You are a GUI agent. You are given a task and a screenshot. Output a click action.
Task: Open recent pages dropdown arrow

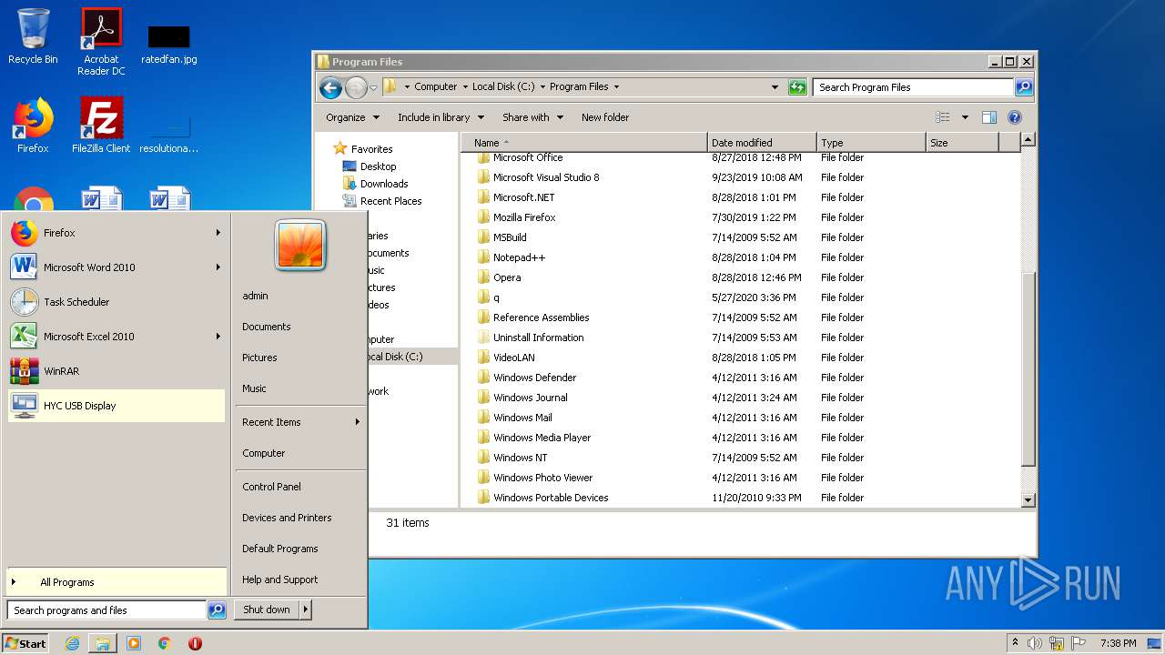point(373,88)
